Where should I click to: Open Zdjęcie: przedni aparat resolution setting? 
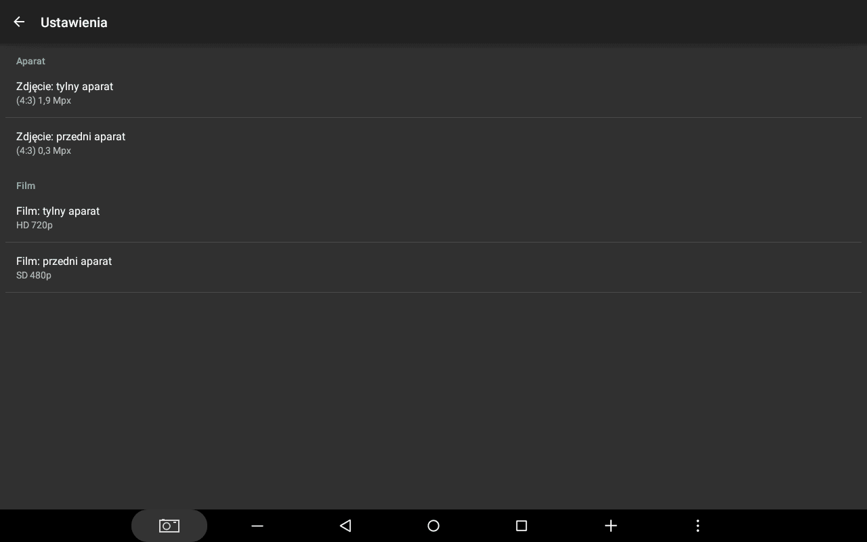(433, 143)
